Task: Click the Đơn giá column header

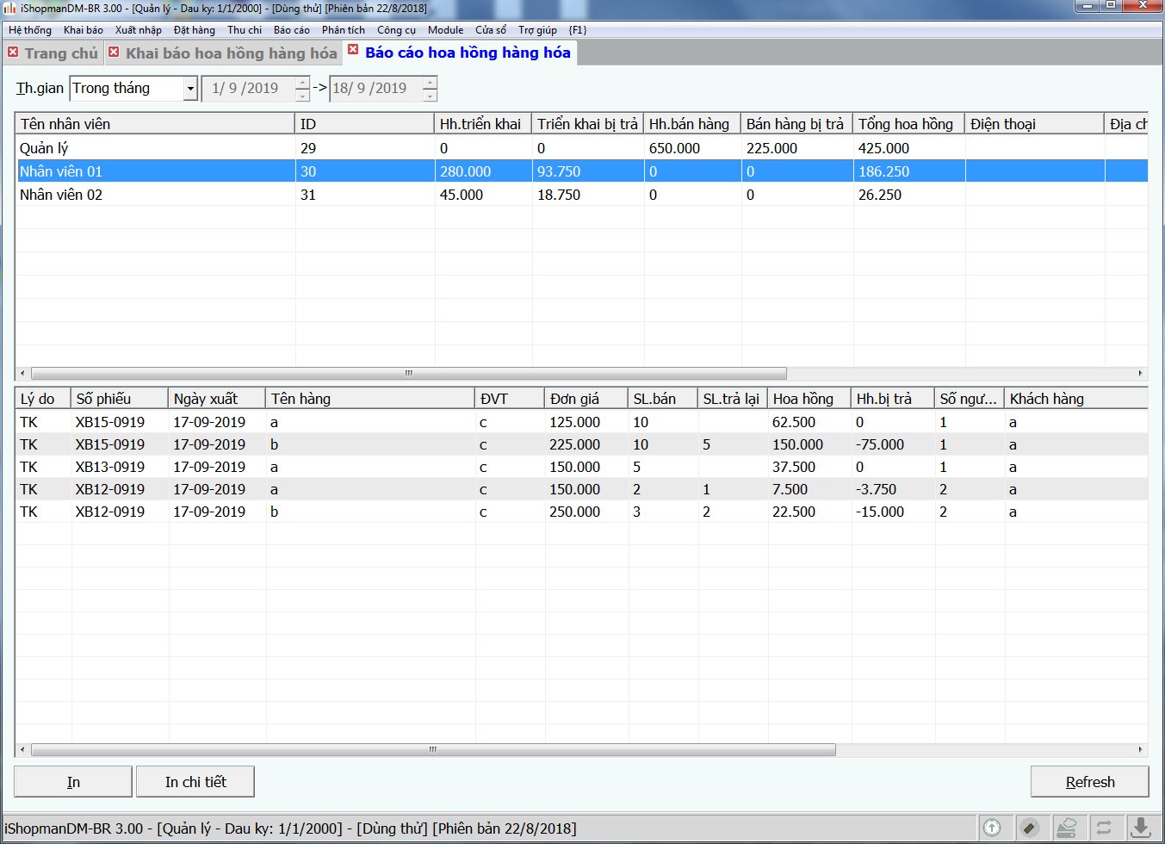Action: coord(586,399)
